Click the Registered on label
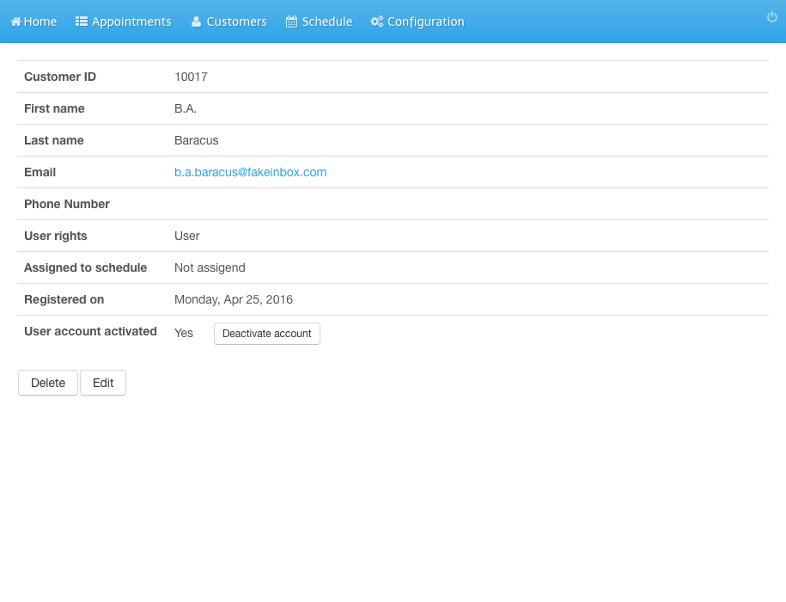The width and height of the screenshot is (786, 602). (64, 299)
